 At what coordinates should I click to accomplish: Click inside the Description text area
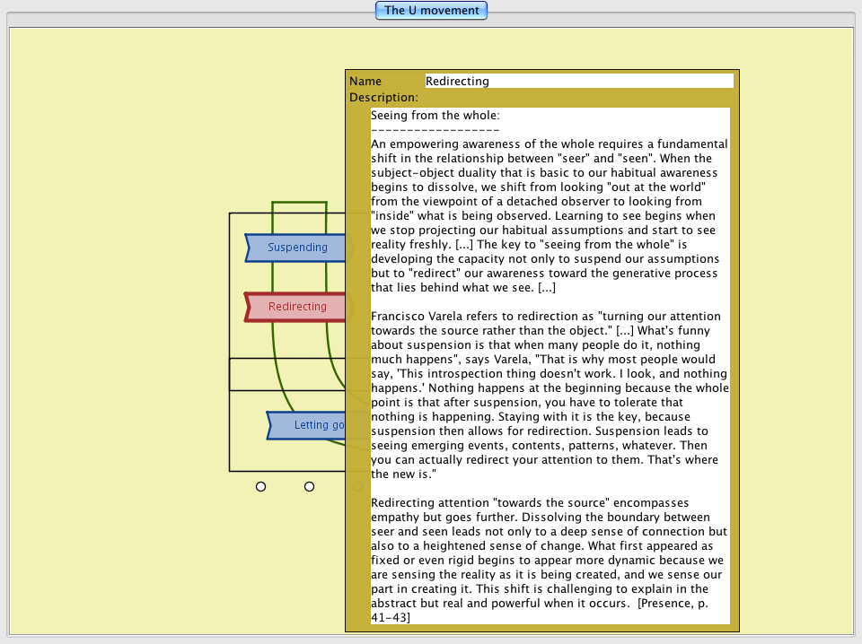coord(550,359)
